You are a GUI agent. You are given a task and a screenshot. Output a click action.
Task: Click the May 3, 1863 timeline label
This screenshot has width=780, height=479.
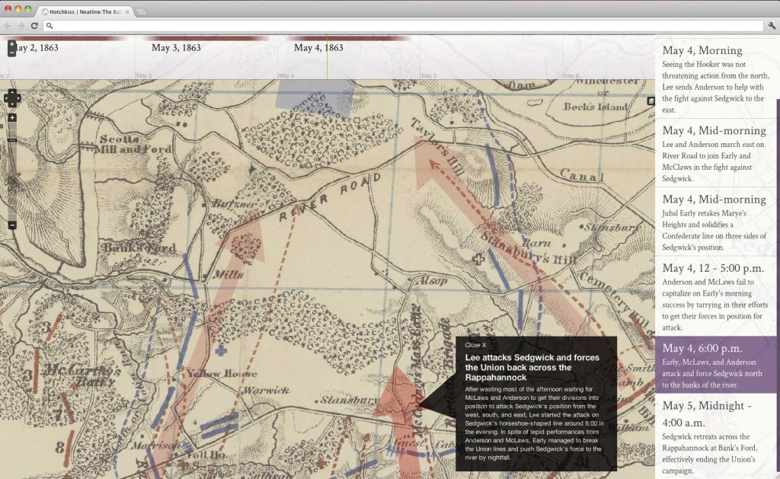[176, 48]
